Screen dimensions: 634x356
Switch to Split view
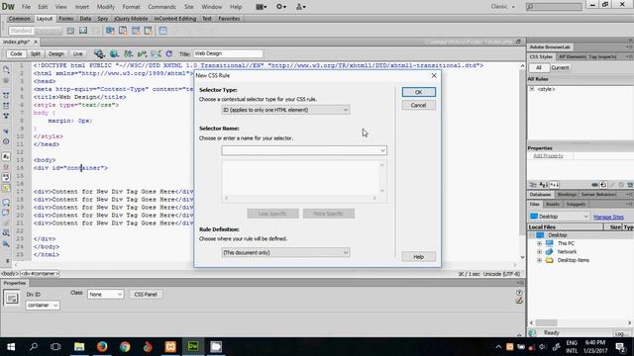point(36,53)
